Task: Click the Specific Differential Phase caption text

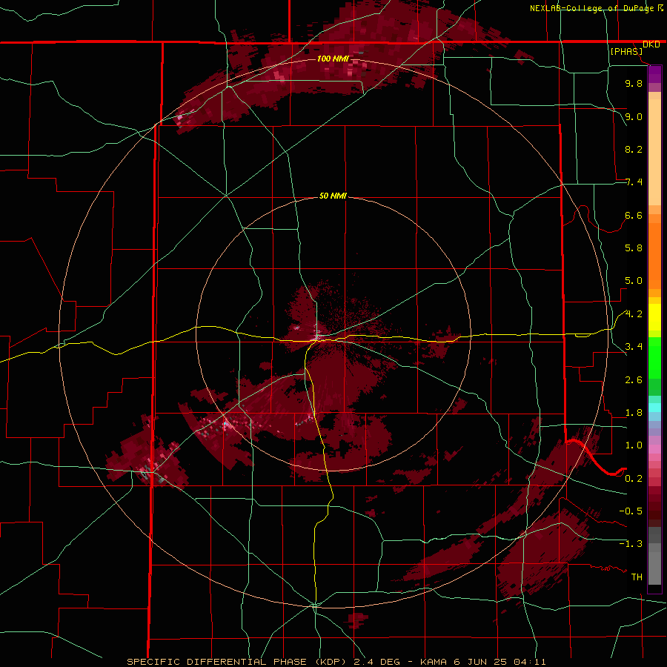Action: point(336,662)
